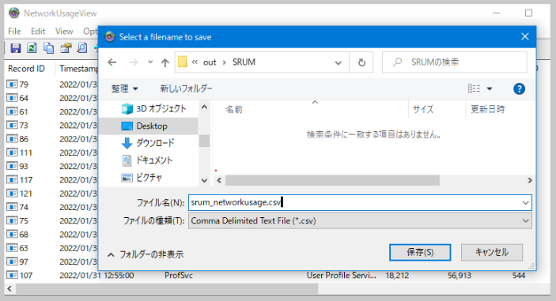The image size is (556, 301).
Task: Select record 64 row
Action: tap(51, 98)
